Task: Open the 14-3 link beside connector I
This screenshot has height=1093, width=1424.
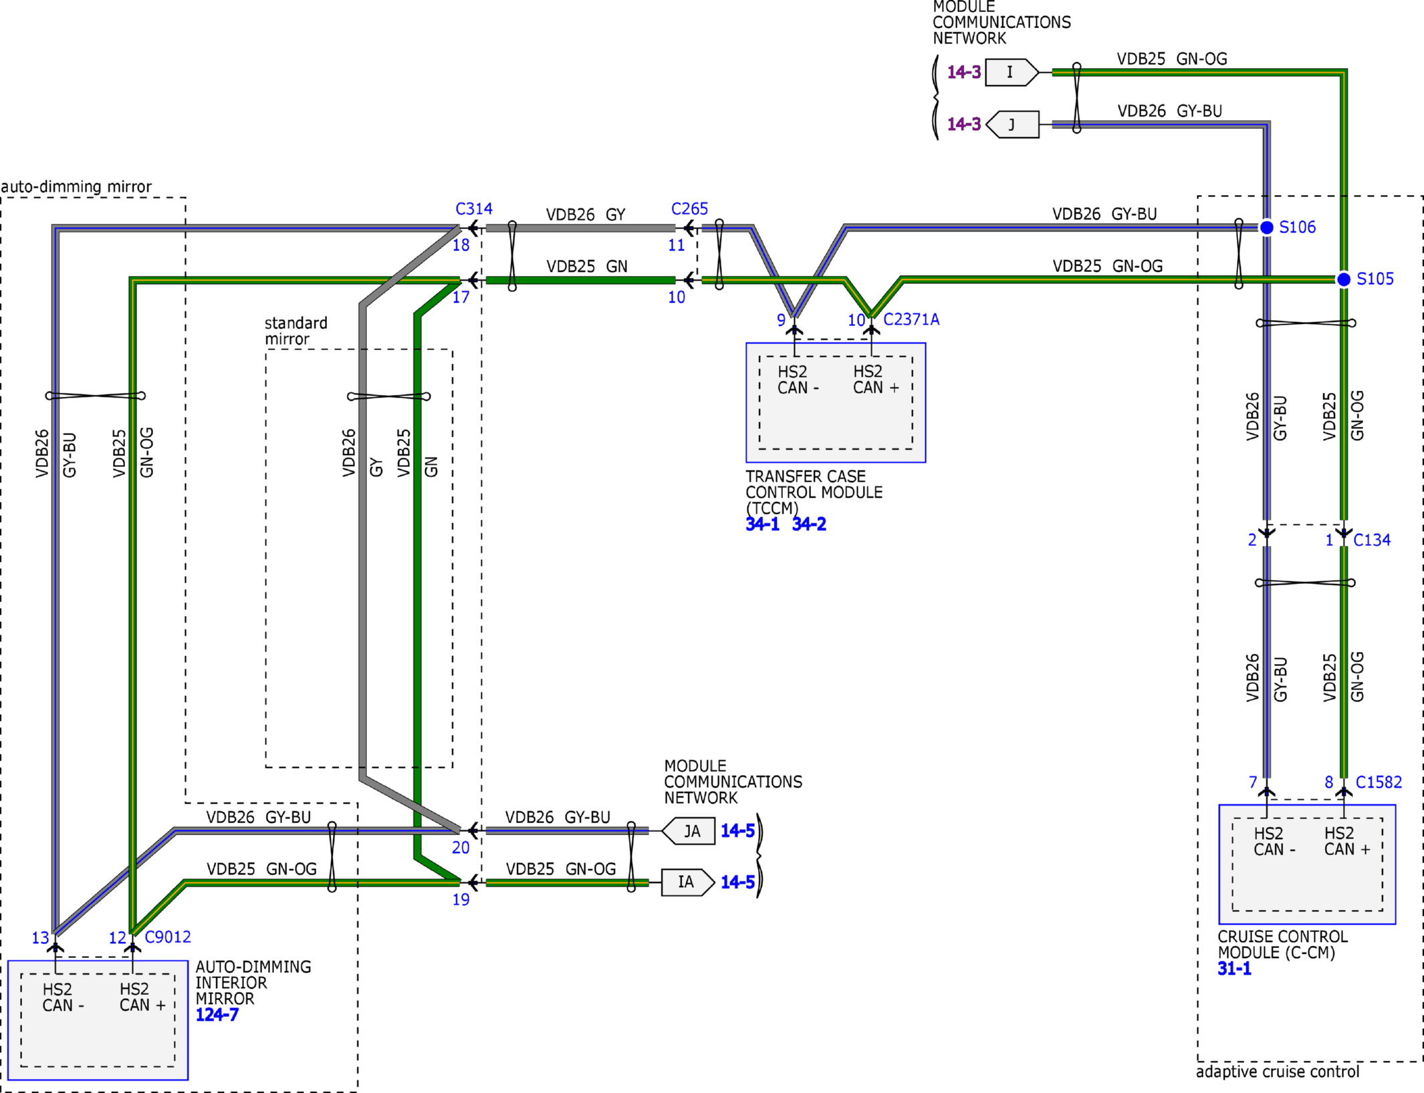Action: (x=963, y=72)
